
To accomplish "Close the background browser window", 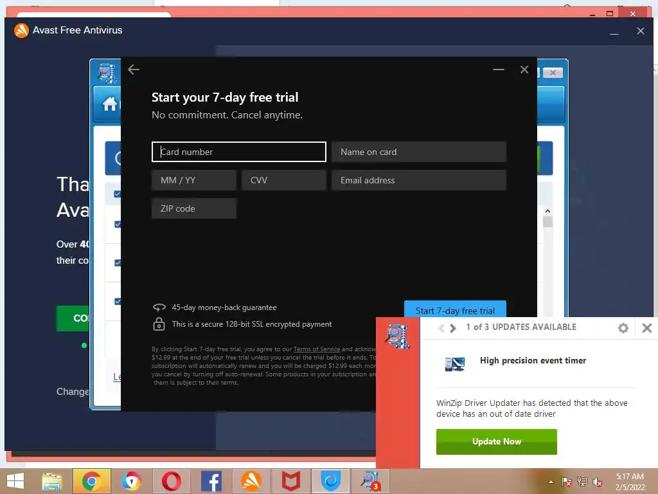I will [x=633, y=14].
